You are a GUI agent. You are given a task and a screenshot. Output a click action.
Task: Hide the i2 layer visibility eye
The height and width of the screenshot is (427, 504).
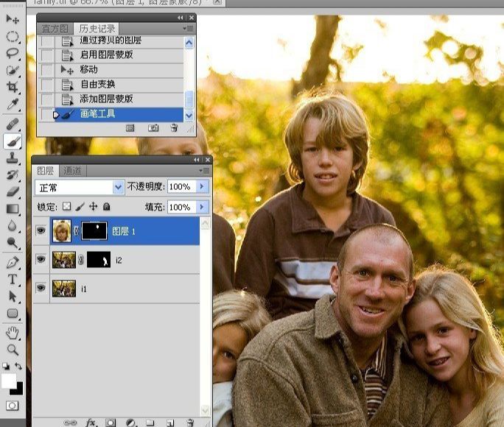41,258
